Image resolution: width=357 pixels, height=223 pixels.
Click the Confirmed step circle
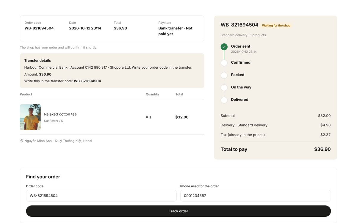click(x=224, y=63)
